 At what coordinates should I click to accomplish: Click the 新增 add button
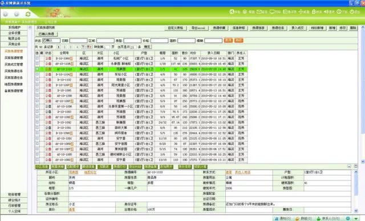tap(332, 28)
